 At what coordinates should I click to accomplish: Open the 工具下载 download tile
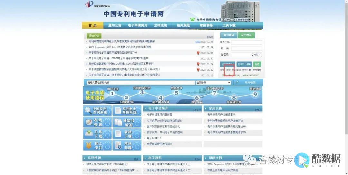click(97, 134)
